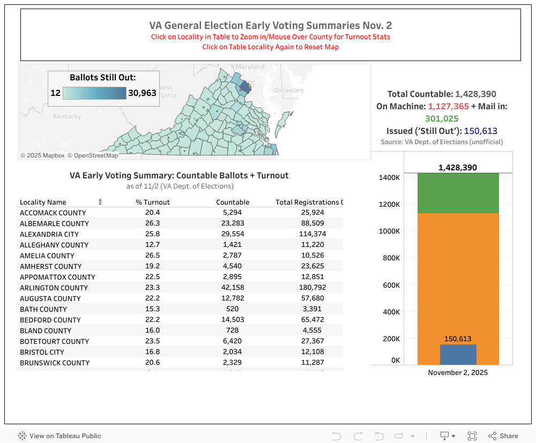536x443 pixels.
Task: Click the Tableau Public logo icon
Action: pos(22,436)
